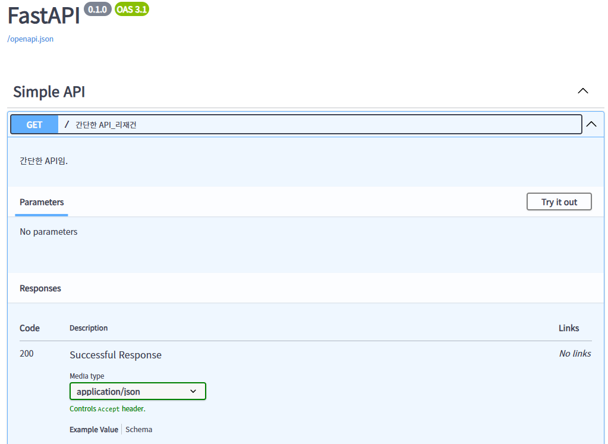Click the FastAPI title
This screenshot has height=444, width=608.
point(43,15)
